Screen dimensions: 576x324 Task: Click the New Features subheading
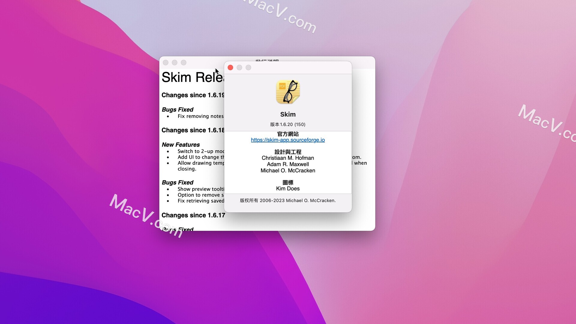coord(181,145)
